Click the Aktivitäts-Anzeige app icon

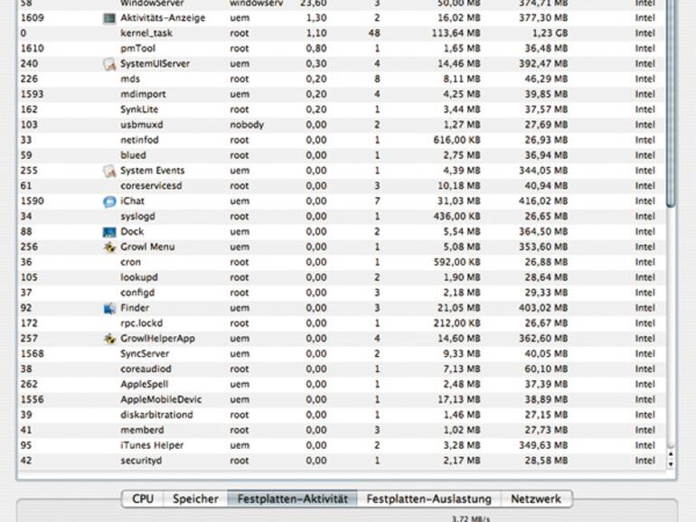[109, 18]
